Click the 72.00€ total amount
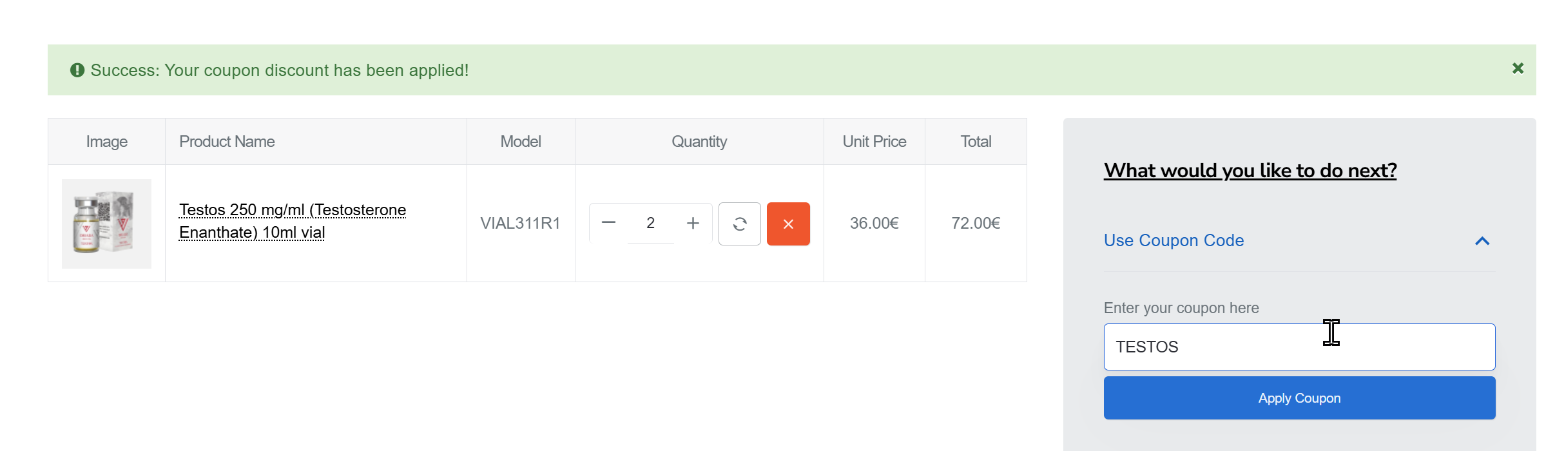This screenshot has height=451, width=1555. [976, 224]
